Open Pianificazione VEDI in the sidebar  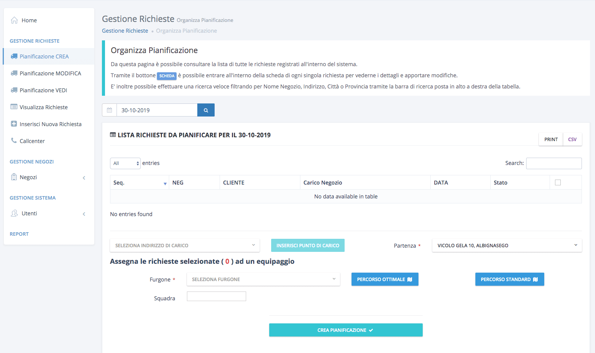click(x=43, y=90)
